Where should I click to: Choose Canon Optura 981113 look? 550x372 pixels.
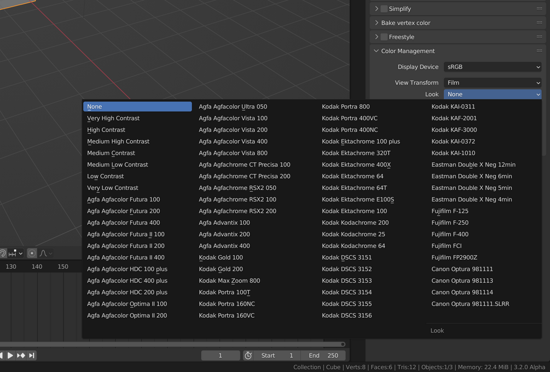coord(462,281)
